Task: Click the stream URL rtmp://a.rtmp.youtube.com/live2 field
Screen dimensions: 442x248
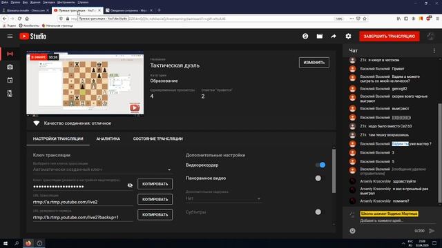Action: pos(83,202)
